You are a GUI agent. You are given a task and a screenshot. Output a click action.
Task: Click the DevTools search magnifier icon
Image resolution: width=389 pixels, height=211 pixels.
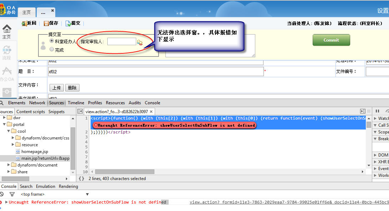[2, 103]
